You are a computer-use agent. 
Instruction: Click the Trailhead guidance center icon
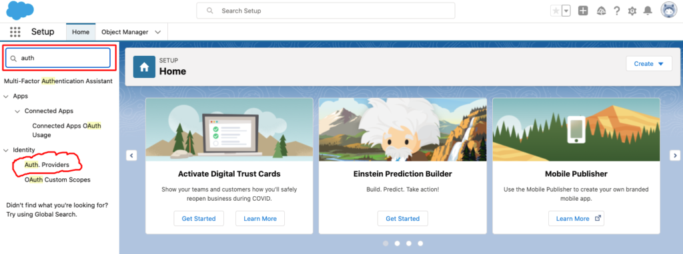pos(601,11)
